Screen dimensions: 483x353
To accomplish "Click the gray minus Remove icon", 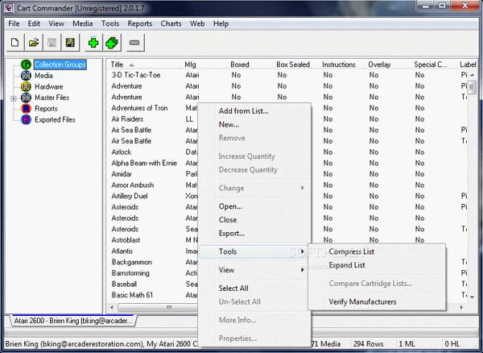I will [134, 42].
